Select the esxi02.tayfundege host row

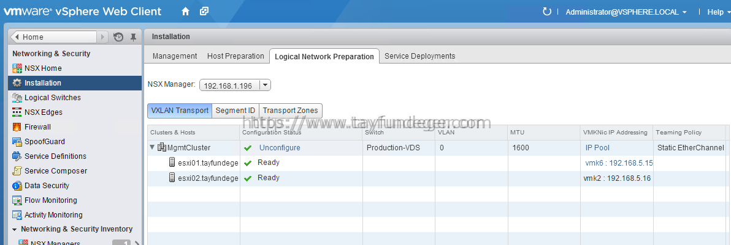tap(437, 178)
